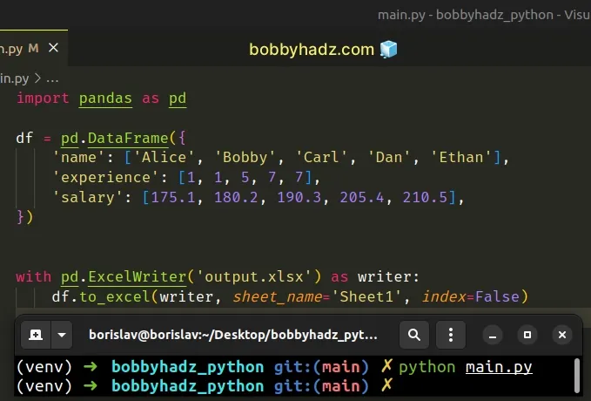Screen dimensions: 591x401
Task: Click the value 205.4 in salary list
Action: 362,198
